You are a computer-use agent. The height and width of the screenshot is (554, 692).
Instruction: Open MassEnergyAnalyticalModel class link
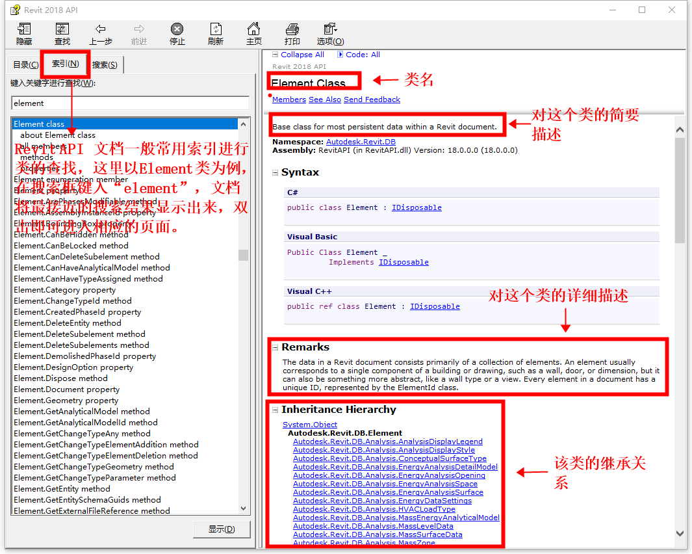pos(396,518)
